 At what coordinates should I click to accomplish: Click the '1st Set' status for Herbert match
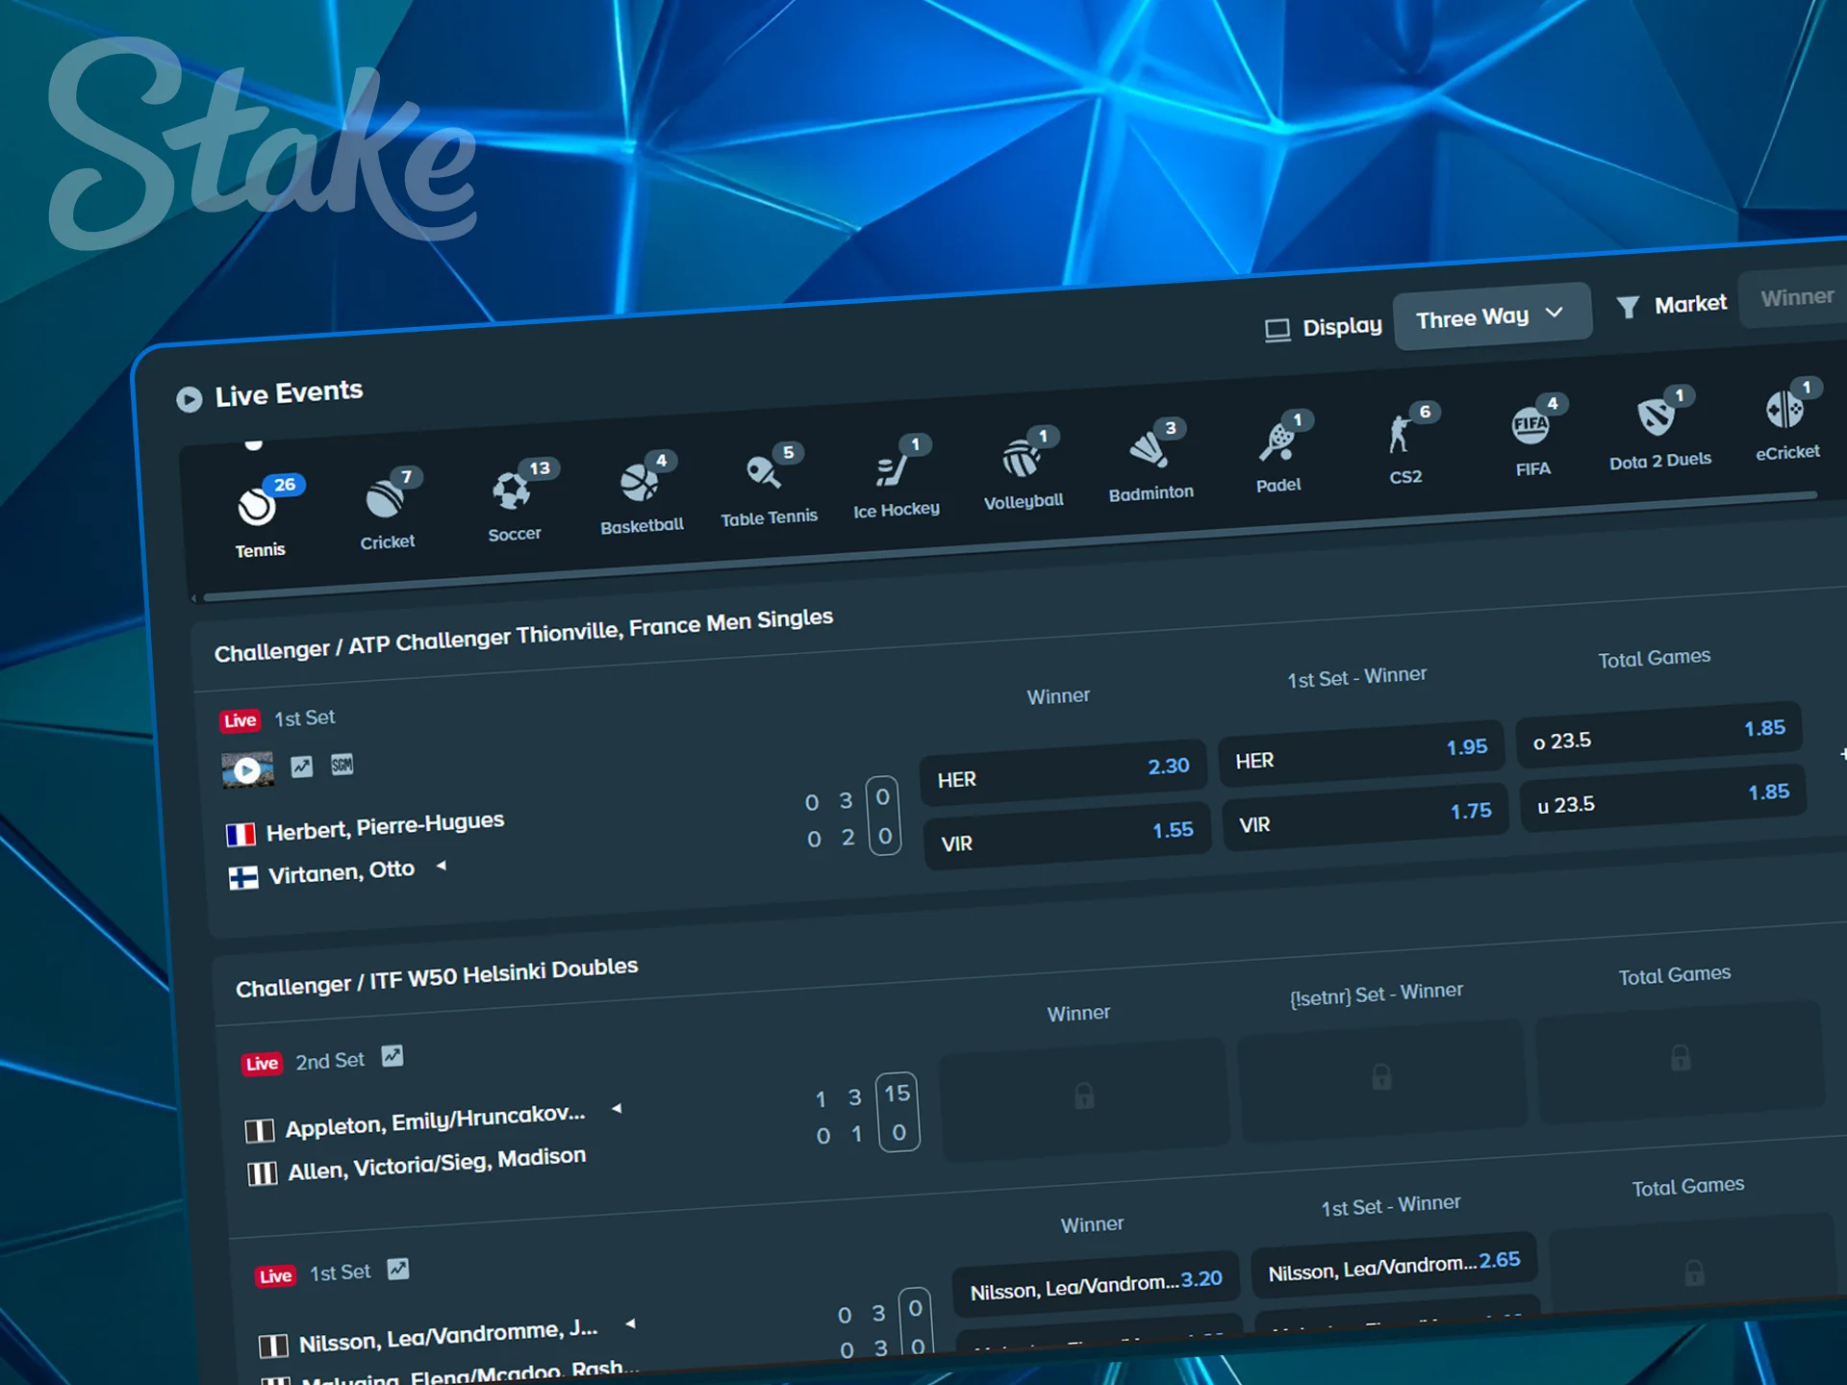[304, 718]
